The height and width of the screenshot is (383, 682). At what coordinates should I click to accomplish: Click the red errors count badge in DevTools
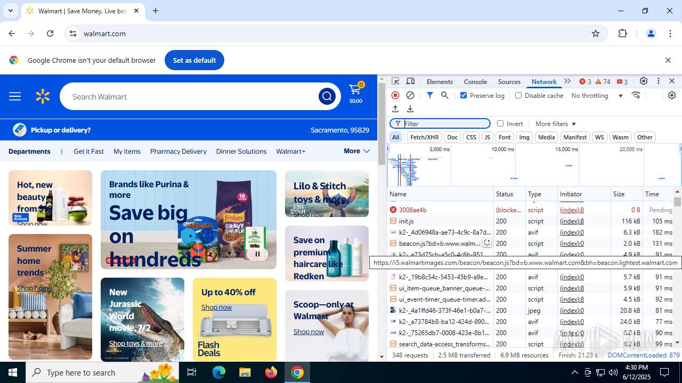pos(585,81)
